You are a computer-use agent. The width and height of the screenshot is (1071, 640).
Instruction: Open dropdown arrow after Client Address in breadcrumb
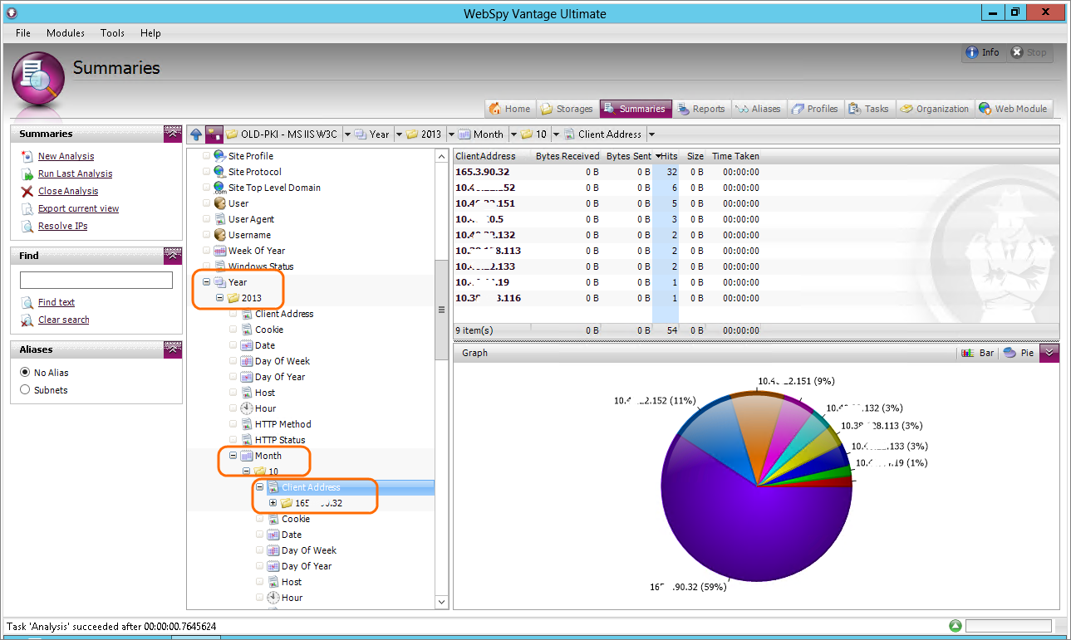tap(651, 134)
